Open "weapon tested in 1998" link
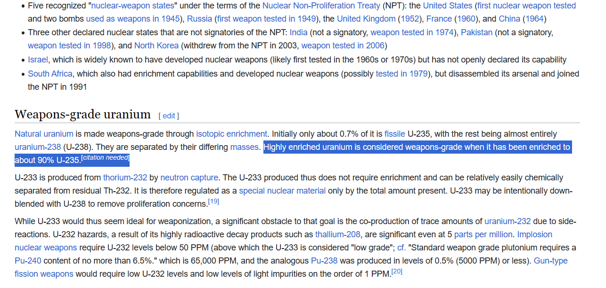The width and height of the screenshot is (606, 288). click(69, 46)
